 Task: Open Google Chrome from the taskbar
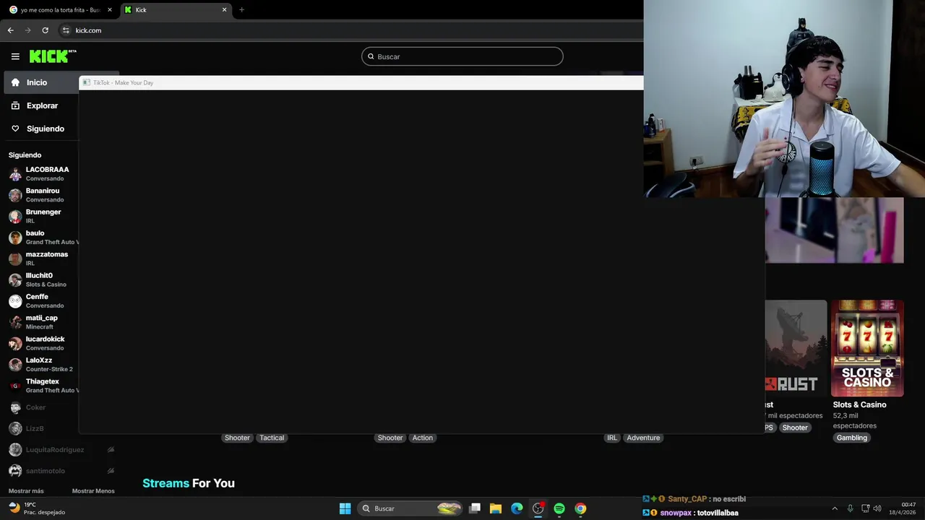point(580,508)
